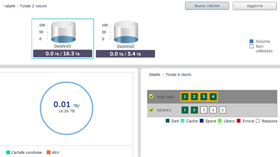
Task: Select REXP#1 disk 2
Action: [194, 110]
